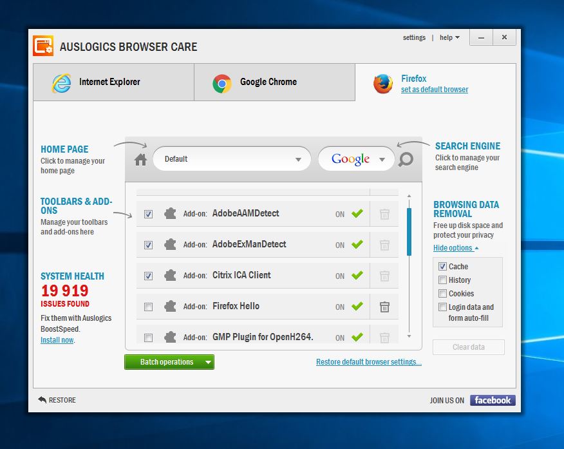The height and width of the screenshot is (449, 564).
Task: Expand the Batch operations dropdown arrow
Action: 208,362
